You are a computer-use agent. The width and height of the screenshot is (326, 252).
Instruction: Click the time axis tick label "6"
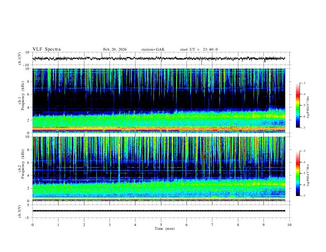[186, 225]
